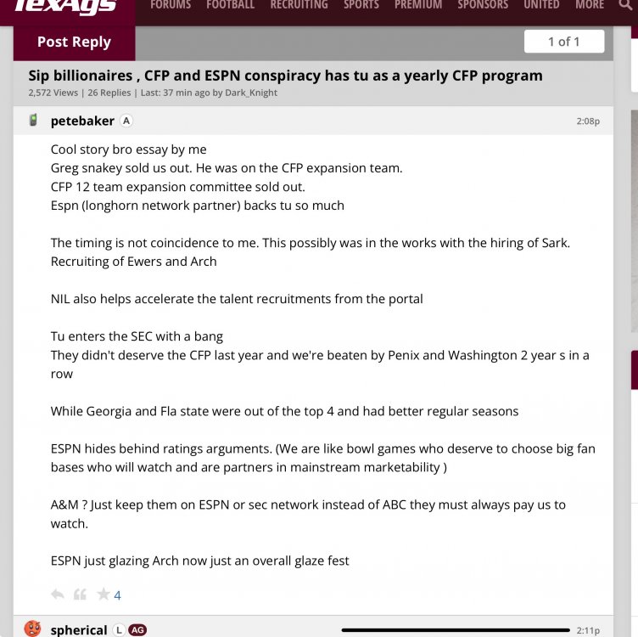The image size is (638, 637).
Task: Open the '1 of 1' page selector
Action: pos(564,42)
